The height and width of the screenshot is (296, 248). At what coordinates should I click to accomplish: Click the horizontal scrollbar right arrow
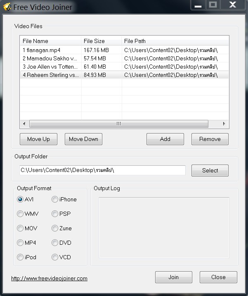point(224,124)
